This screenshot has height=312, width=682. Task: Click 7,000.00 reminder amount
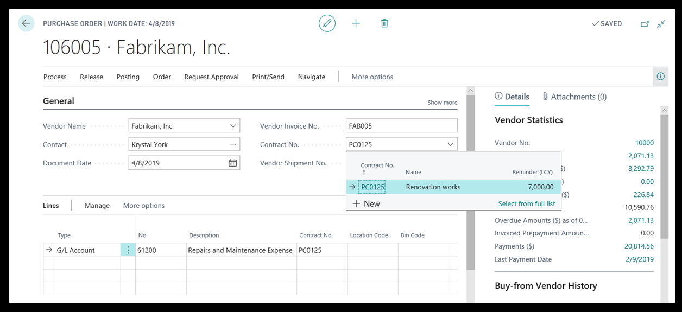[541, 187]
